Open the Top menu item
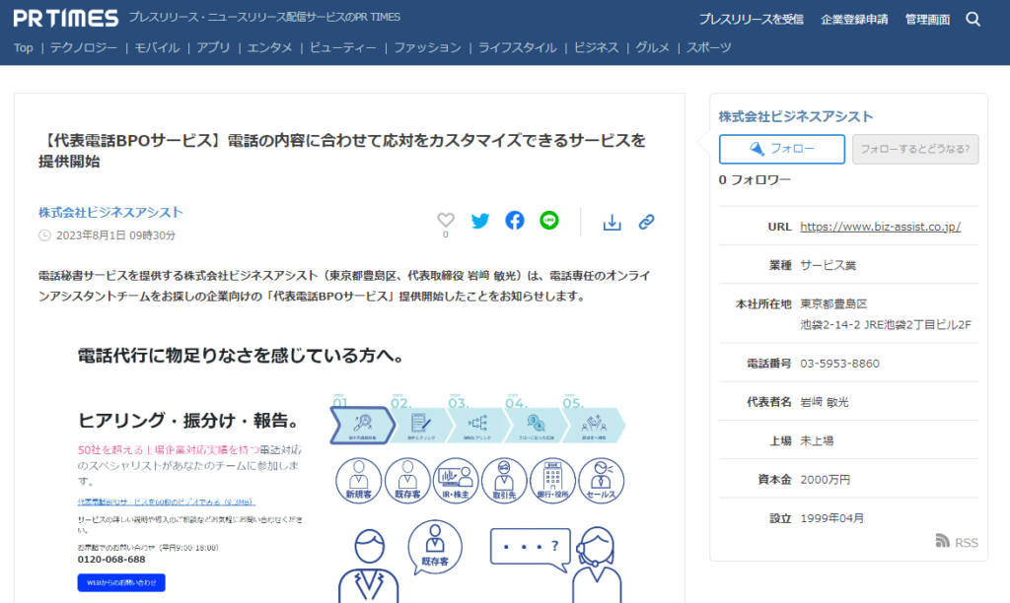Image resolution: width=1010 pixels, height=603 pixels. pos(24,47)
